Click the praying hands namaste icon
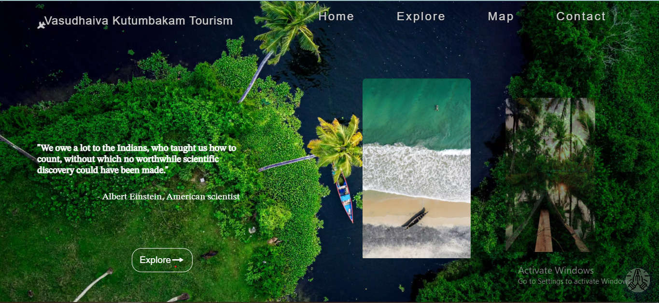 (x=638, y=280)
